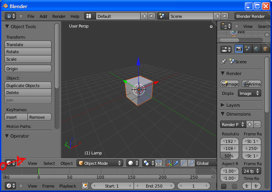The width and height of the screenshot is (272, 192).
Task: Click the Translate button
Action: click(28, 45)
